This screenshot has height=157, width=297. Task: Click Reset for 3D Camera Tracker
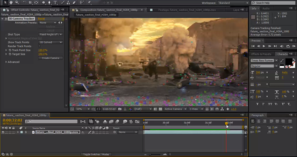click(x=41, y=19)
